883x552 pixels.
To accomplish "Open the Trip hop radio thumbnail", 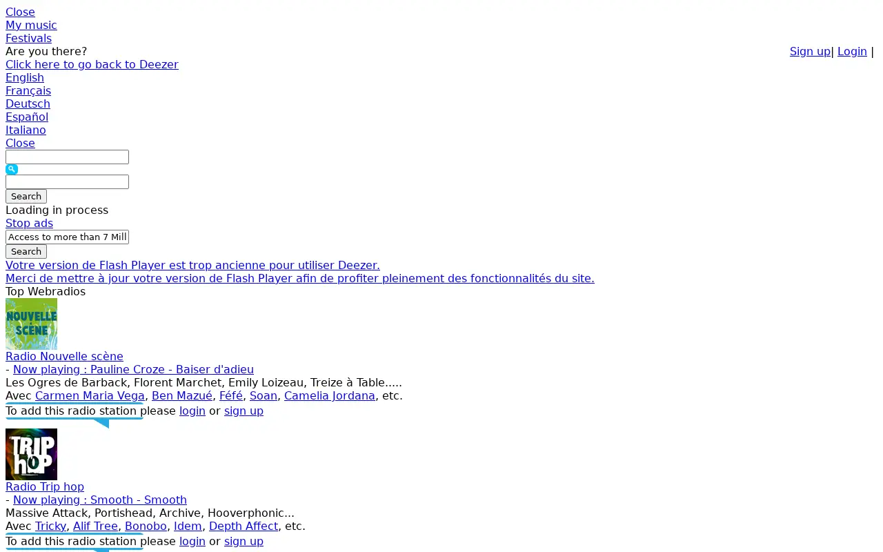I will pos(31,454).
